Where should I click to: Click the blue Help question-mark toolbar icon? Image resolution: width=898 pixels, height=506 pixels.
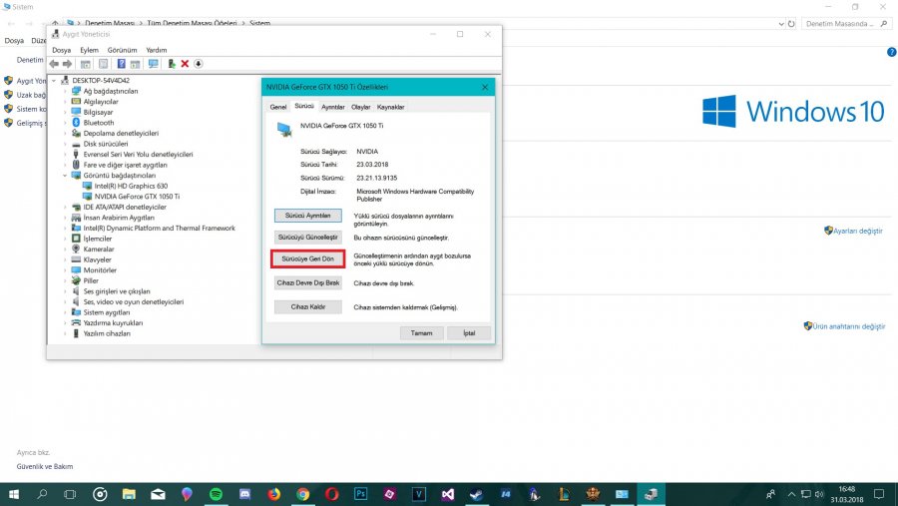point(121,64)
